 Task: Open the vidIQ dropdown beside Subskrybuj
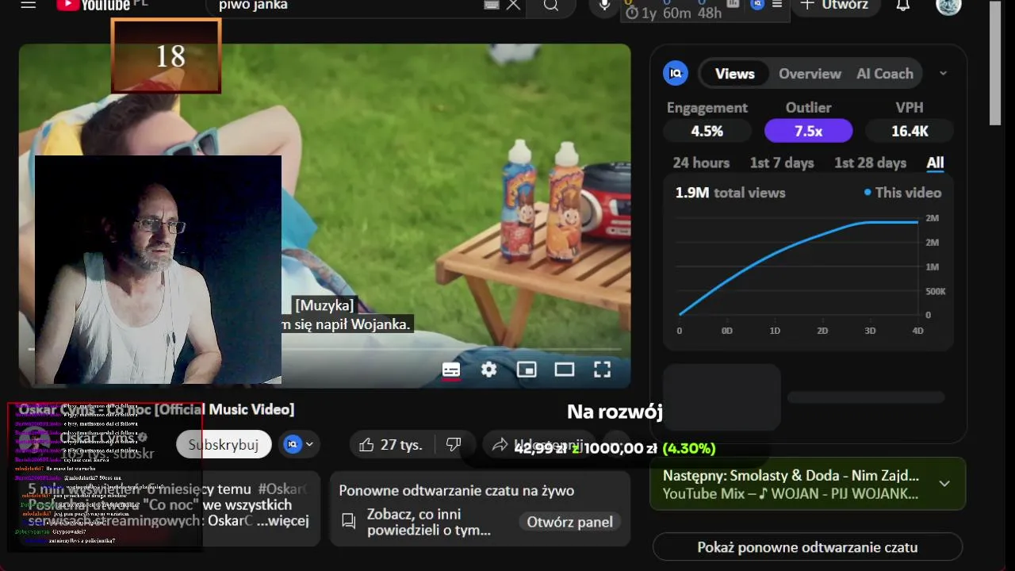tap(300, 445)
